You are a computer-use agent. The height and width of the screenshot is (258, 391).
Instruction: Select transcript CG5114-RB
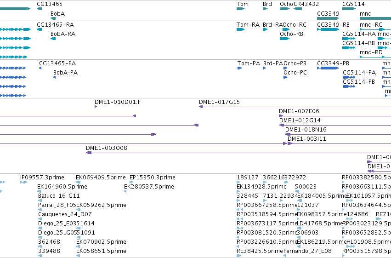coord(358,43)
